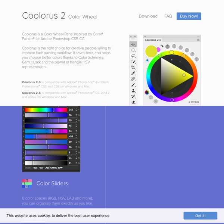
Task: Click the L slider valued 45
Action: 46,126
